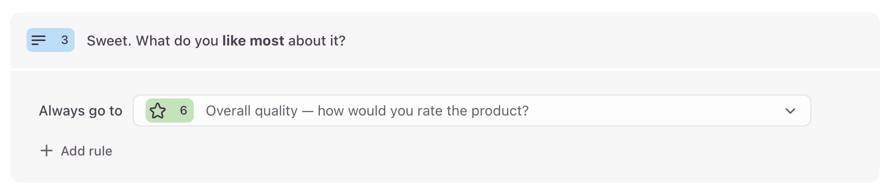Viewport: 891px width, 190px height.
Task: Click 'about it?' at end of question title
Action: tap(317, 40)
